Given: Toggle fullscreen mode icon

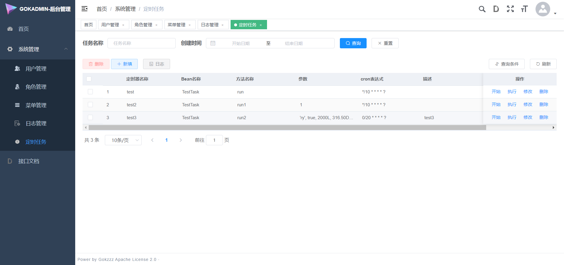Looking at the screenshot, I should (510, 9).
